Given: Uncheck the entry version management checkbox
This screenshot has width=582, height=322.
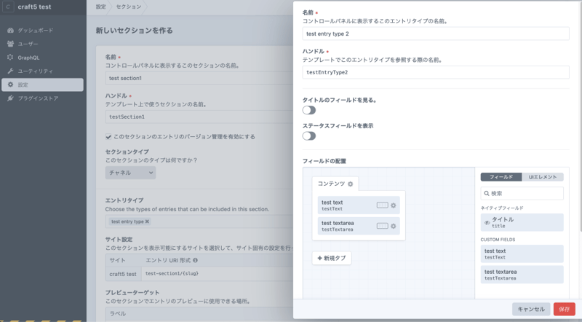Looking at the screenshot, I should click(109, 136).
